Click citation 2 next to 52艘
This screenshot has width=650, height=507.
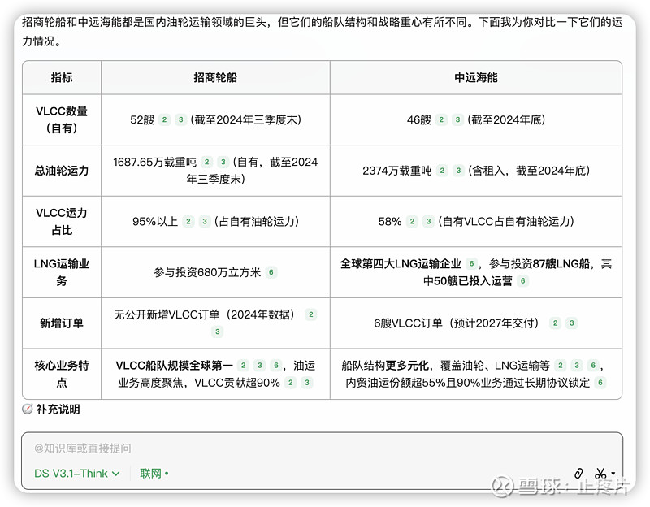click(164, 120)
